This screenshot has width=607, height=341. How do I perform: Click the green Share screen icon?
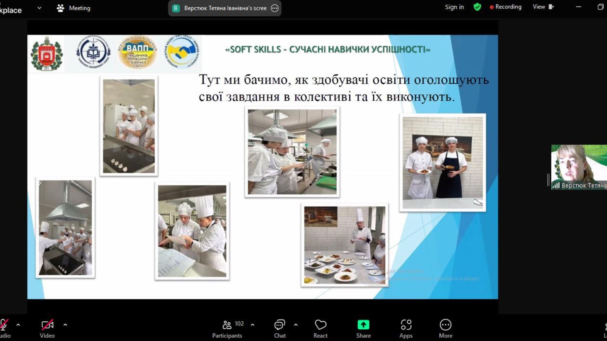coord(363,325)
